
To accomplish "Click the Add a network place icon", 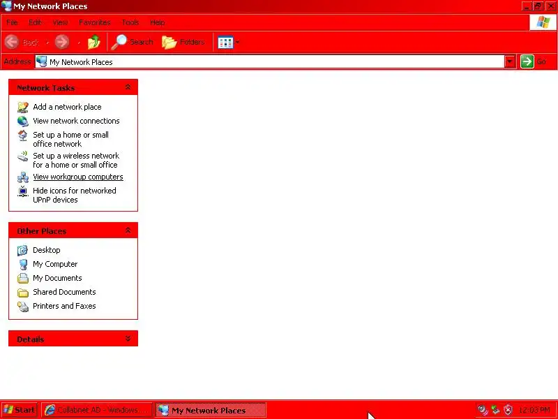I will pos(23,107).
